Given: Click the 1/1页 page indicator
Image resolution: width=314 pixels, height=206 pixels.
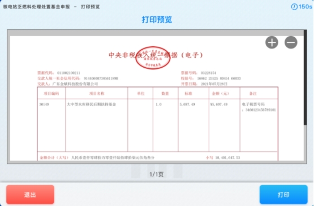Looking at the screenshot, I should (x=156, y=174).
